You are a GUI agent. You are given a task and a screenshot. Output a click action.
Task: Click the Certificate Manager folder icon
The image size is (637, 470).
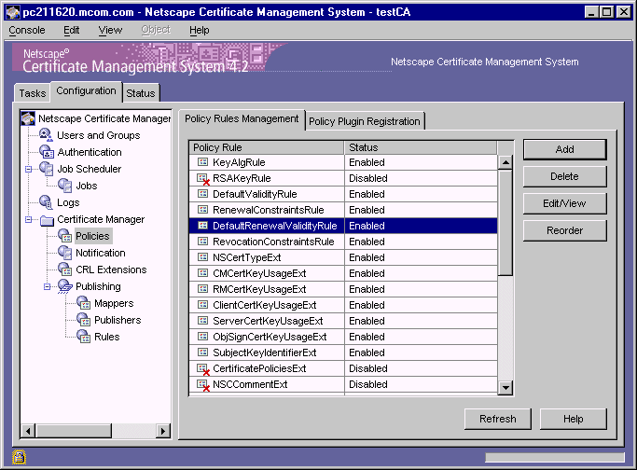(x=48, y=220)
